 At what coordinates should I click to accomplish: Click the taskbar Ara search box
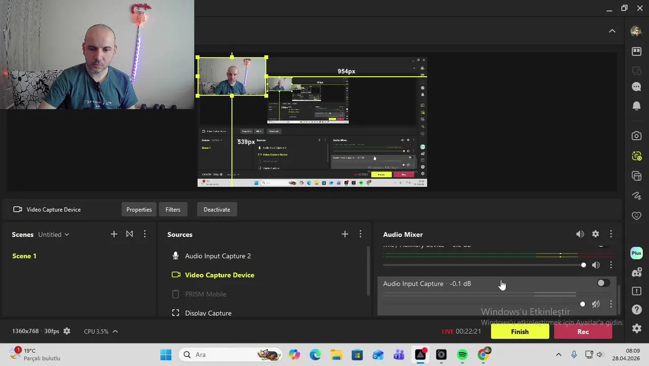[231, 354]
